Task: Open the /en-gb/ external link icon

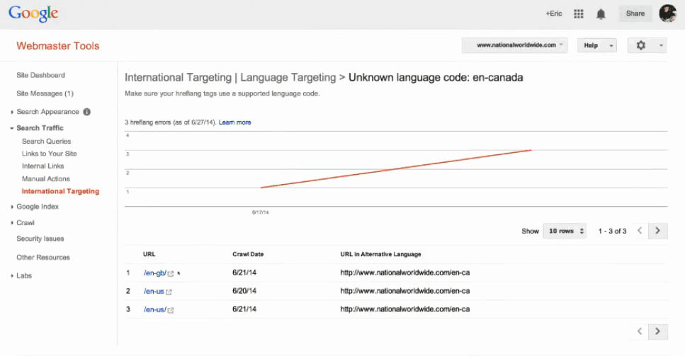Action: point(171,273)
